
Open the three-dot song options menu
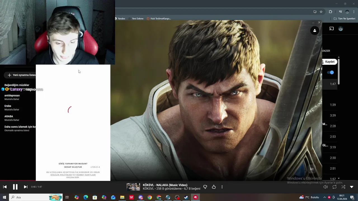pyautogui.click(x=222, y=187)
